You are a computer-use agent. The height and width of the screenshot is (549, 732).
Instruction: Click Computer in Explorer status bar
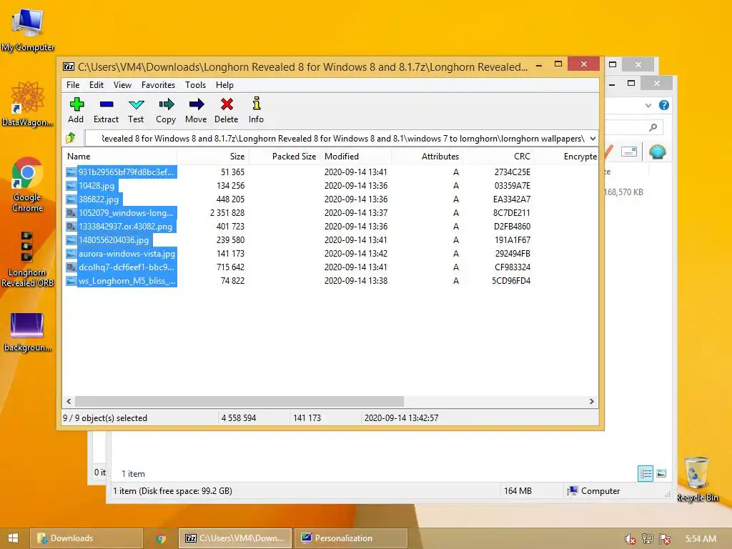[593, 490]
